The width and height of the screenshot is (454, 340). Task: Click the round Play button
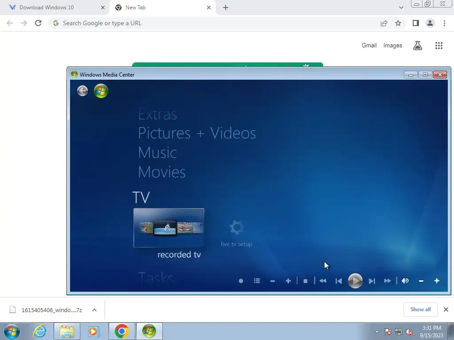tap(355, 280)
